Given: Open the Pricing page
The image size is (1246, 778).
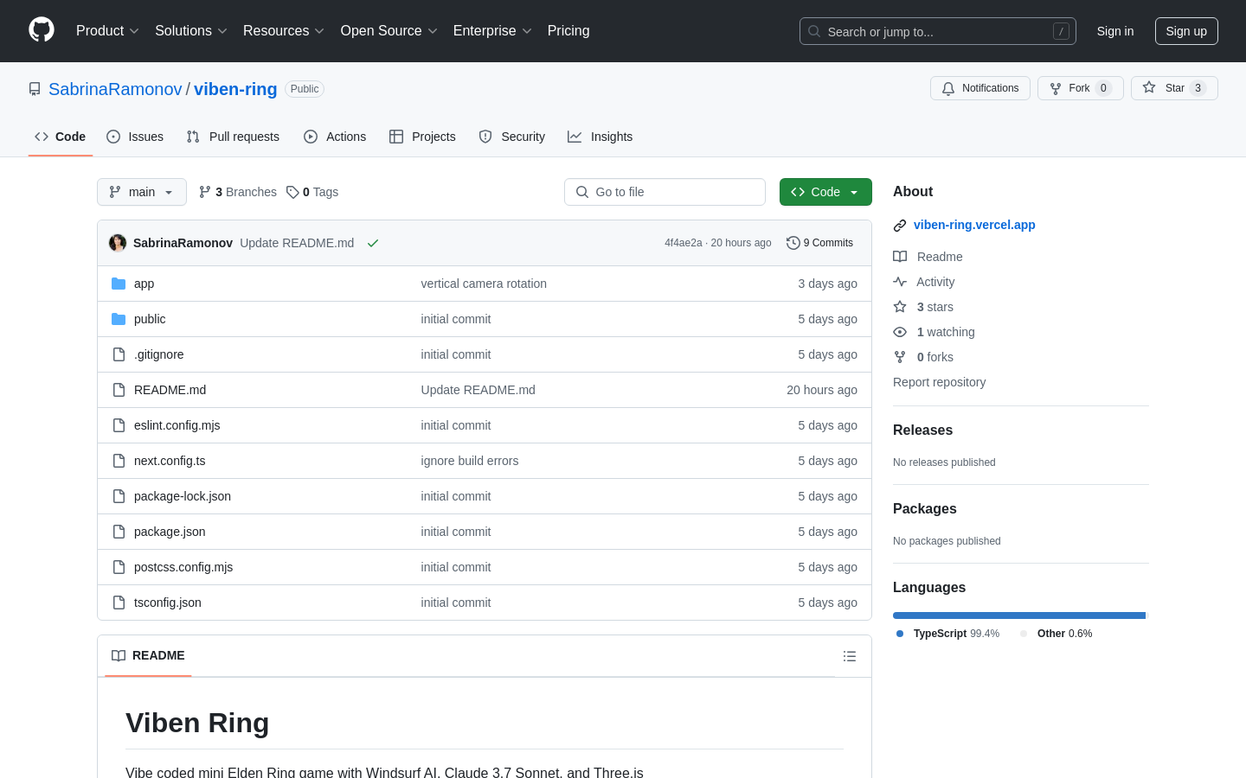Looking at the screenshot, I should pyautogui.click(x=568, y=31).
